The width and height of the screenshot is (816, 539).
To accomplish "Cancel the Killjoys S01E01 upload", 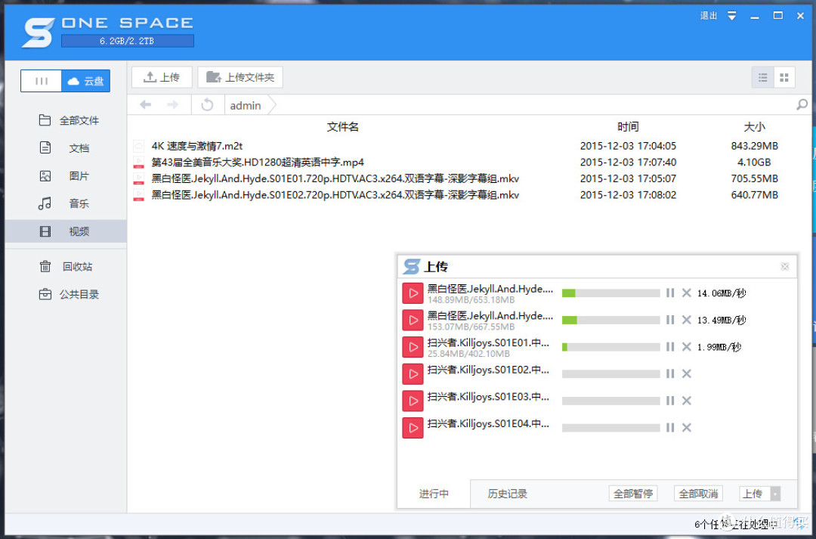I will [686, 347].
